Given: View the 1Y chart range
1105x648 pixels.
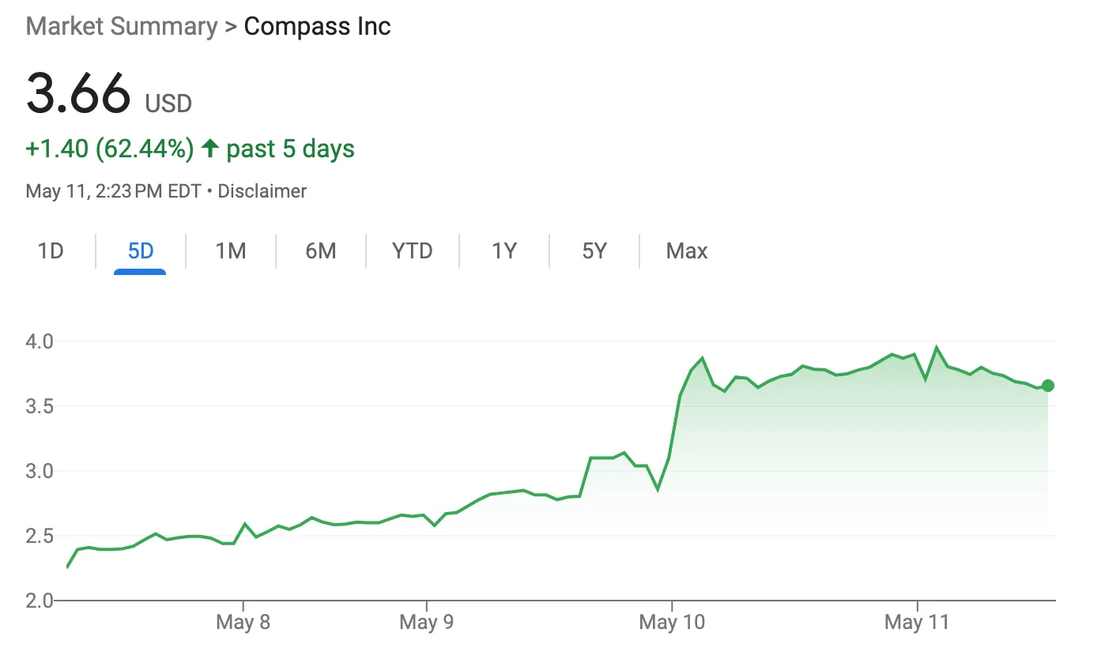Looking at the screenshot, I should pos(503,251).
